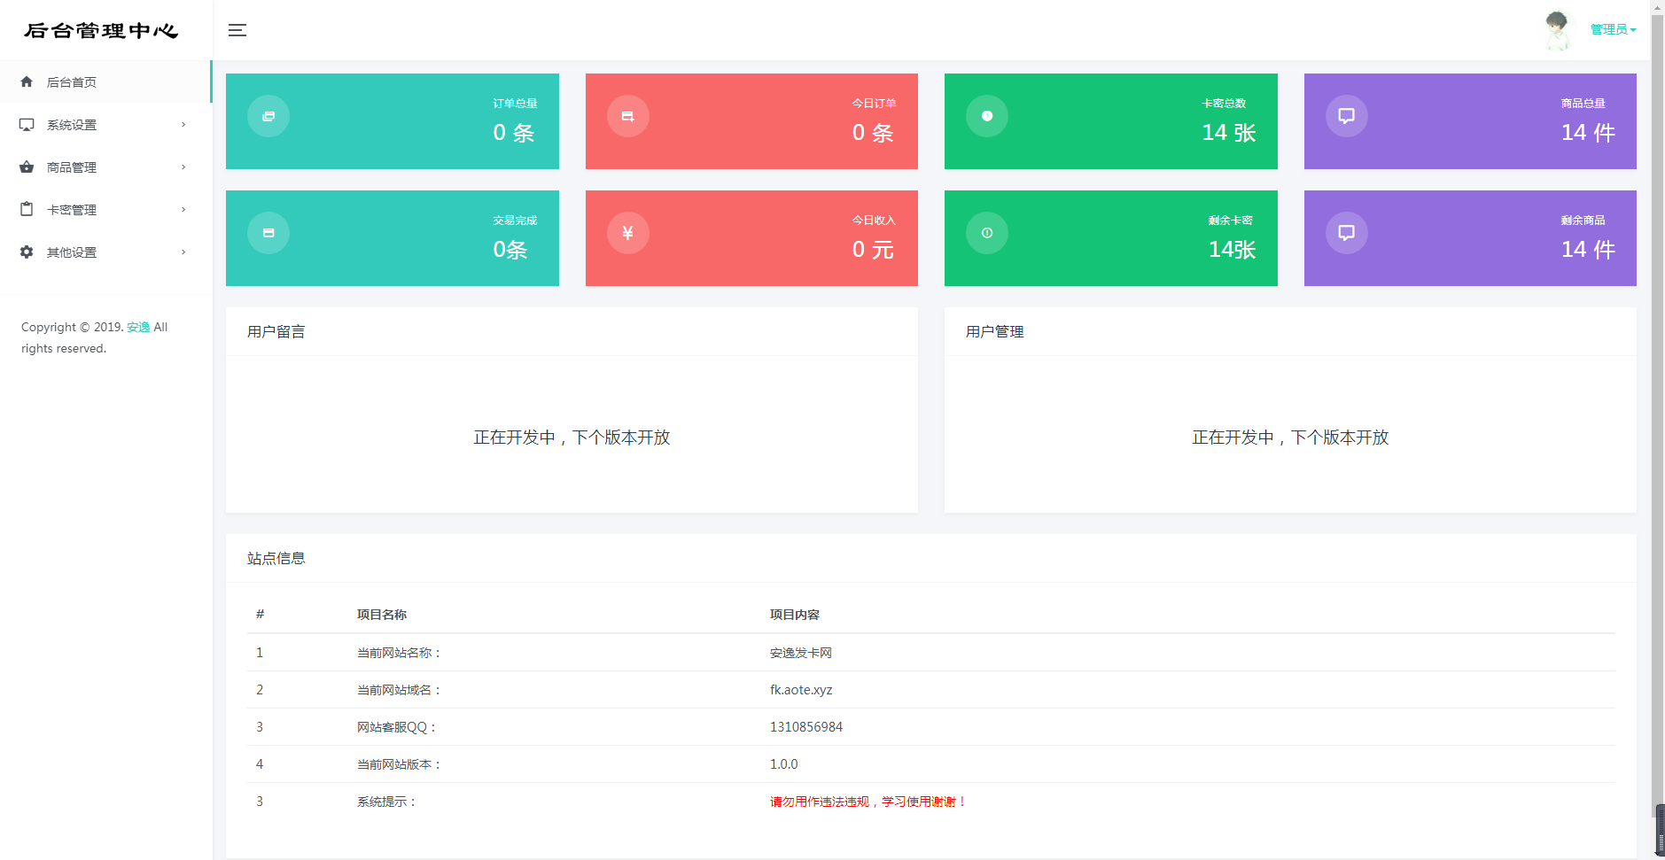Click the clipboard icon beside 卡密管理
The image size is (1665, 860).
point(27,209)
